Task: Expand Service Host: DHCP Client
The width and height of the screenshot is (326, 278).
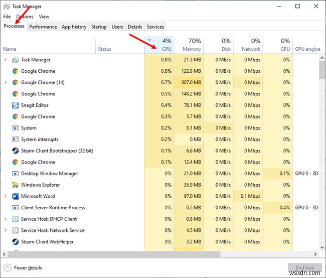Action: (x=6, y=219)
